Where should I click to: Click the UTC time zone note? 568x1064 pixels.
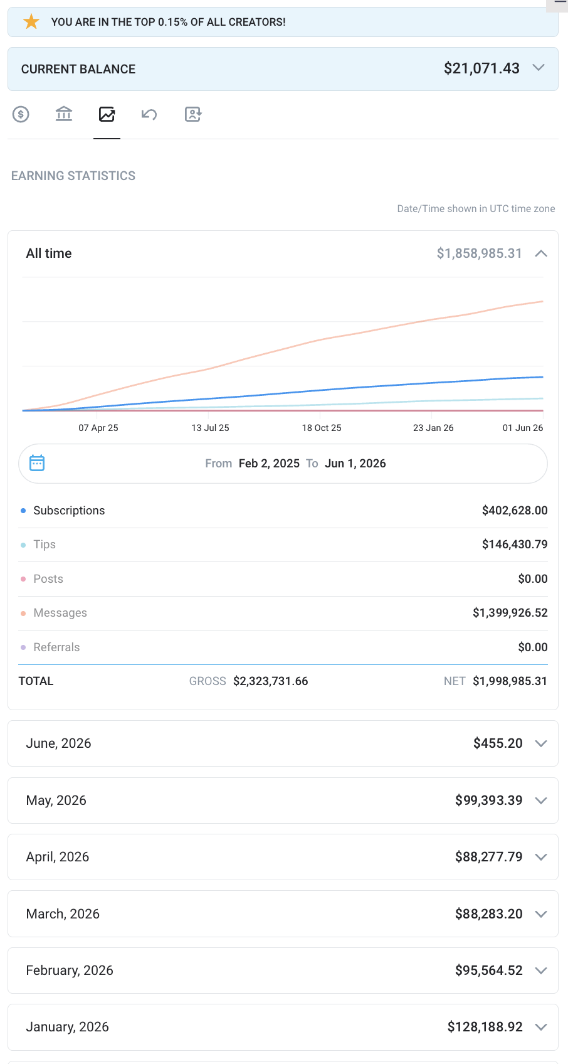[x=476, y=209]
